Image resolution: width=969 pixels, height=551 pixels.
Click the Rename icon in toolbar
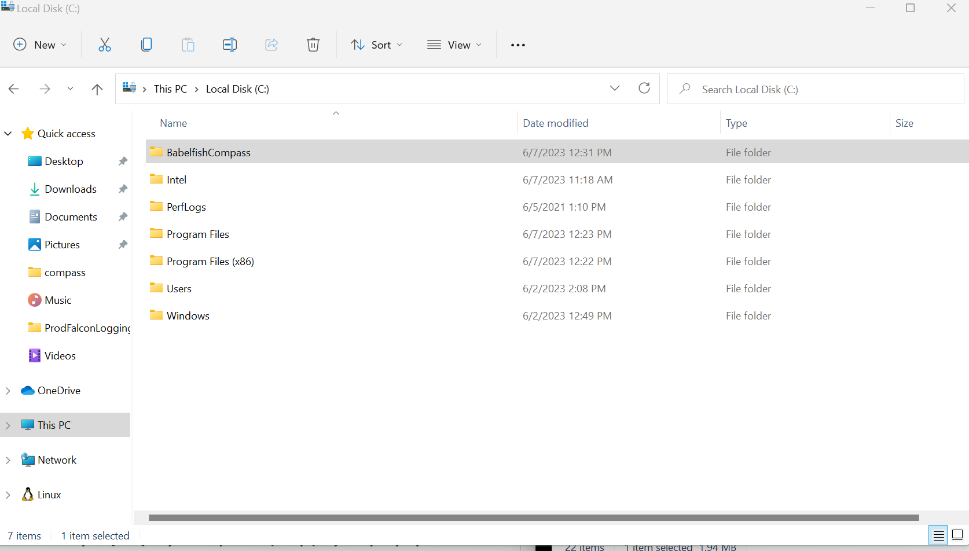[x=230, y=45]
